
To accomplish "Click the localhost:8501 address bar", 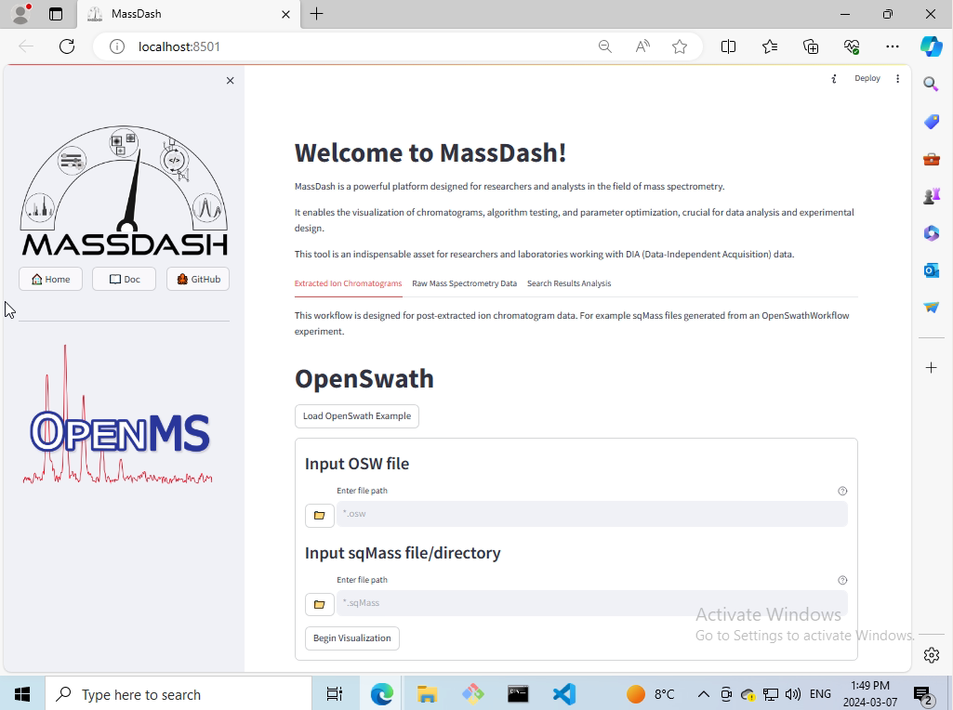I will (x=179, y=46).
